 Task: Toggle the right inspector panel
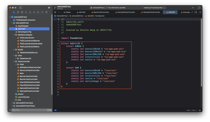click(199, 8)
